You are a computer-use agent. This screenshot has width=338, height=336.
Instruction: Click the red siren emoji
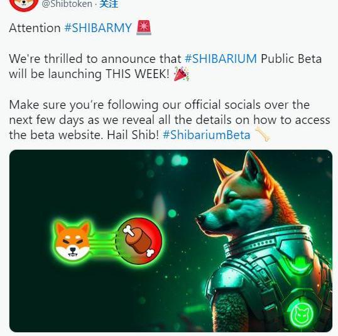(x=144, y=28)
